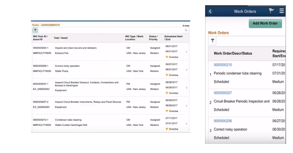Screen dimensions: 293x153
Task: Click the Task / Asset column header
Action: pyautogui.click(x=61, y=38)
